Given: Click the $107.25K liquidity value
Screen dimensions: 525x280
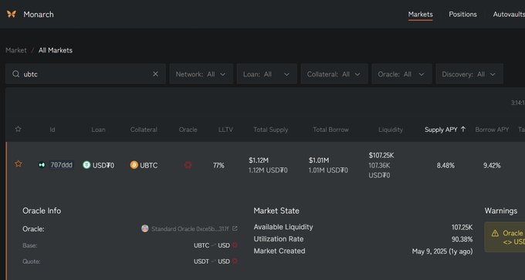Looking at the screenshot, I should tap(381, 155).
